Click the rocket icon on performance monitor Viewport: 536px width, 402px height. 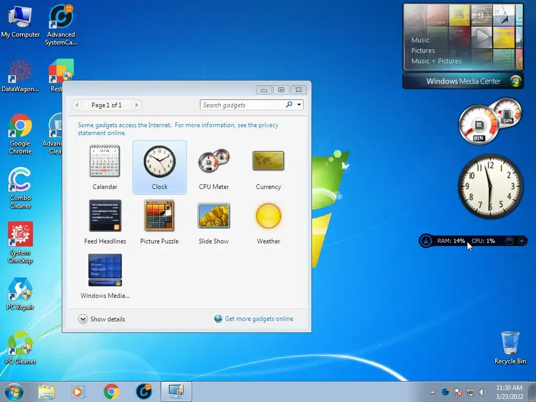tap(426, 241)
